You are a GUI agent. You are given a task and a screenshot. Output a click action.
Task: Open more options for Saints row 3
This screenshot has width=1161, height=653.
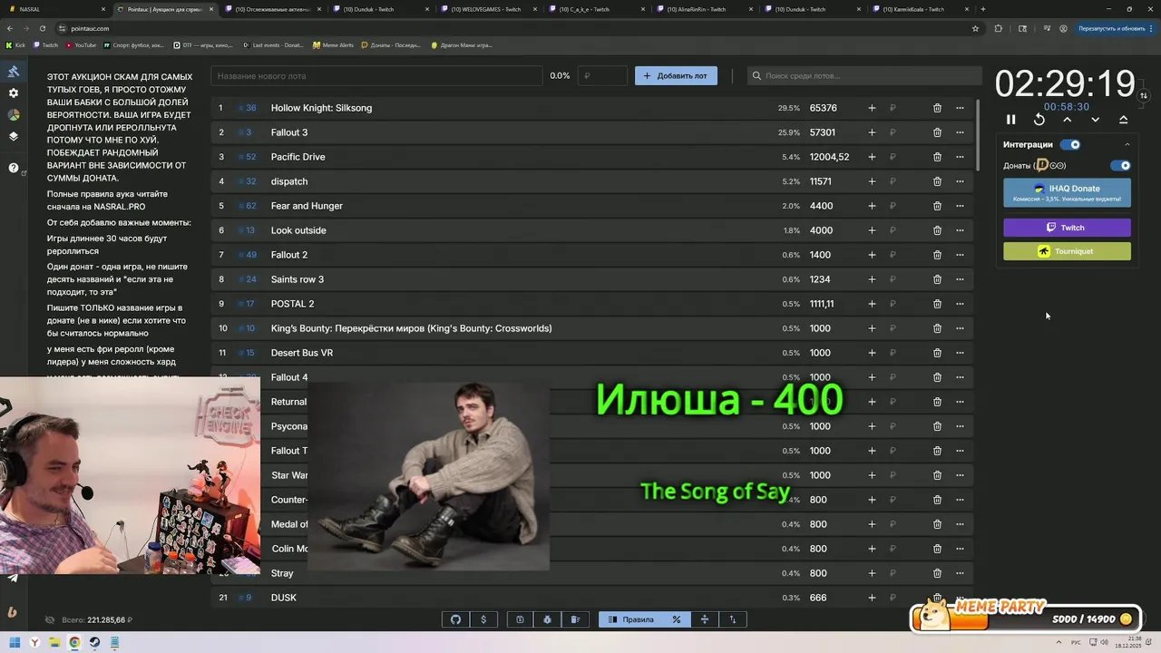pos(960,279)
